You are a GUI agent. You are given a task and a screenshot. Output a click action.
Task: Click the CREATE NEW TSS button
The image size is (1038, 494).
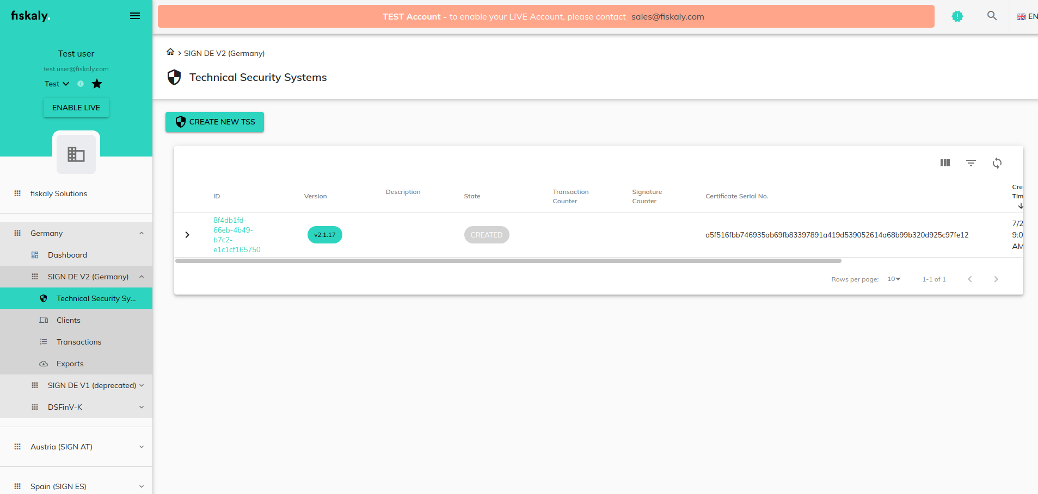[x=214, y=122]
